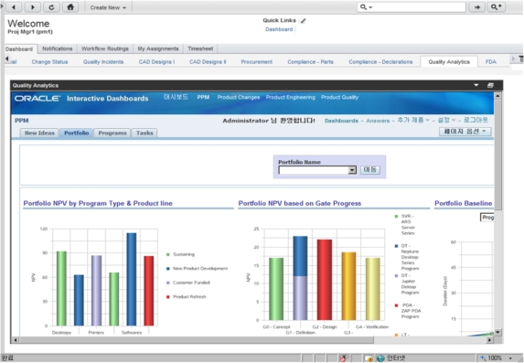Screen dimensions: 524x363
Task: Switch to the Programs tab
Action: [112, 133]
